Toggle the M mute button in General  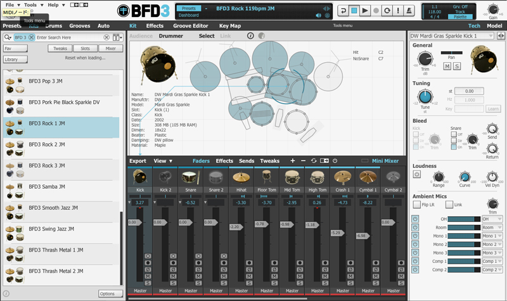click(x=447, y=67)
